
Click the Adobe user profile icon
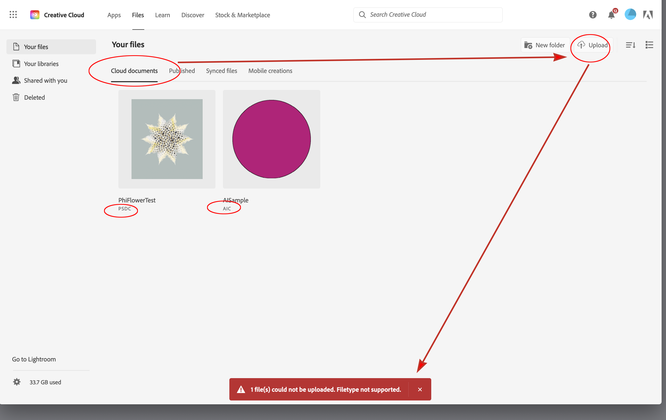pyautogui.click(x=630, y=15)
